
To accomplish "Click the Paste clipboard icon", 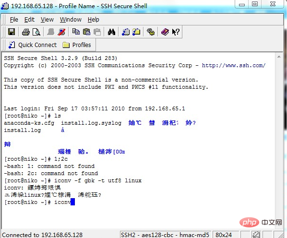I will [x=86, y=32].
